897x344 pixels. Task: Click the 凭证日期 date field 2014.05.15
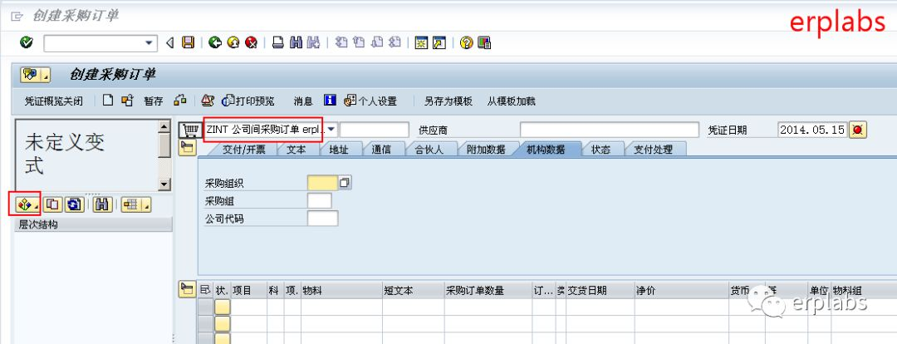[x=811, y=130]
